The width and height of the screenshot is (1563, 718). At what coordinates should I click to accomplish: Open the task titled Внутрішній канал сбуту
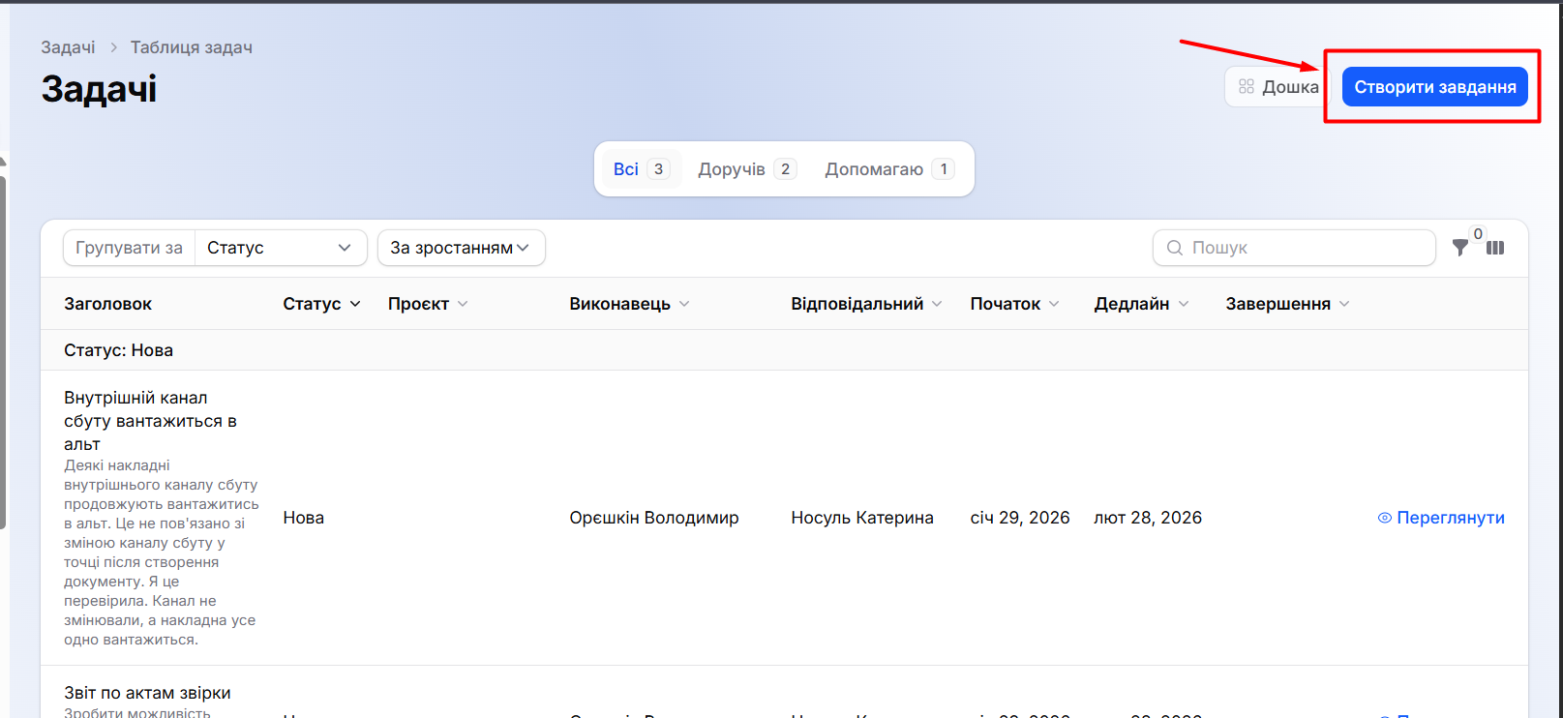tap(150, 421)
